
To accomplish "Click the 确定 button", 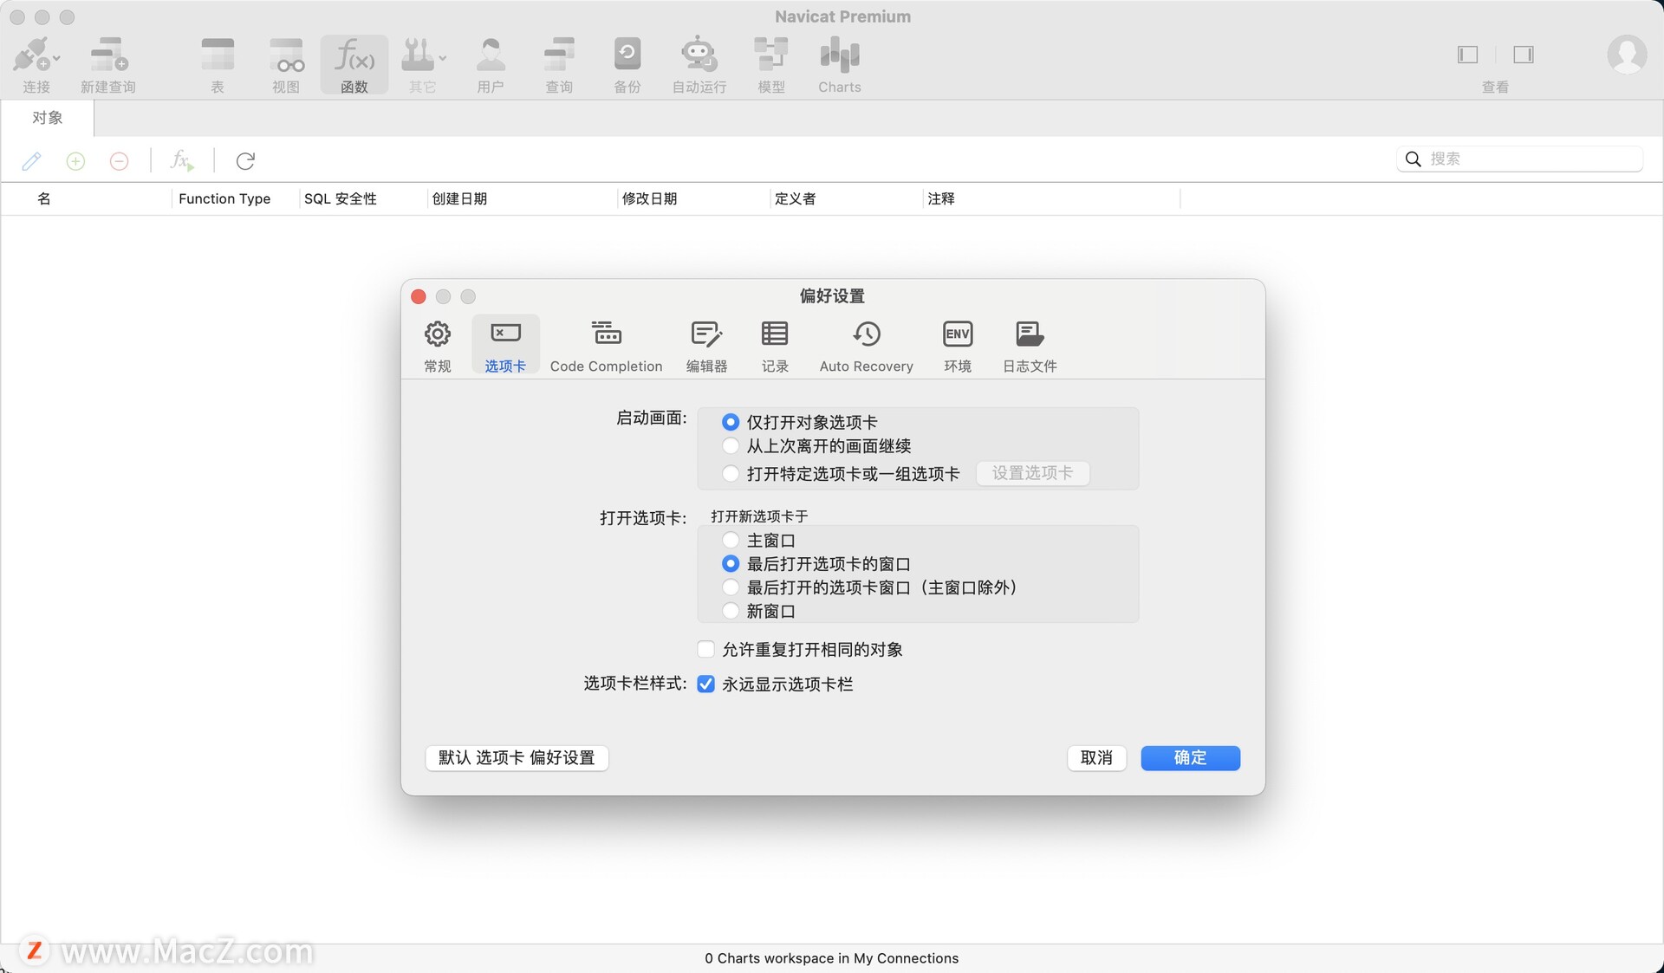I will (1190, 757).
